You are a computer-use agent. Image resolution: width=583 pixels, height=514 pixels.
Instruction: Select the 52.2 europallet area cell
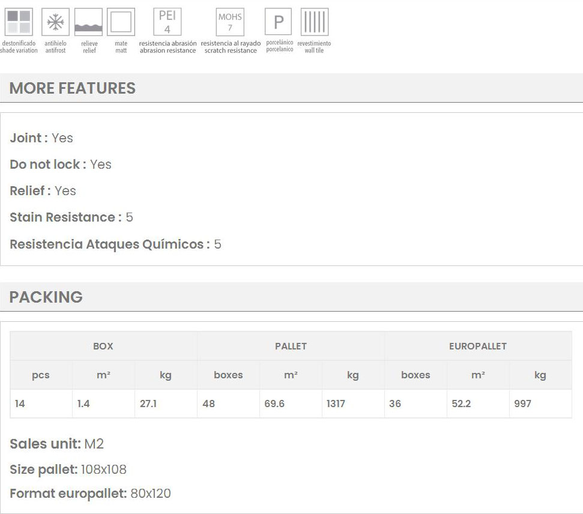coord(462,404)
